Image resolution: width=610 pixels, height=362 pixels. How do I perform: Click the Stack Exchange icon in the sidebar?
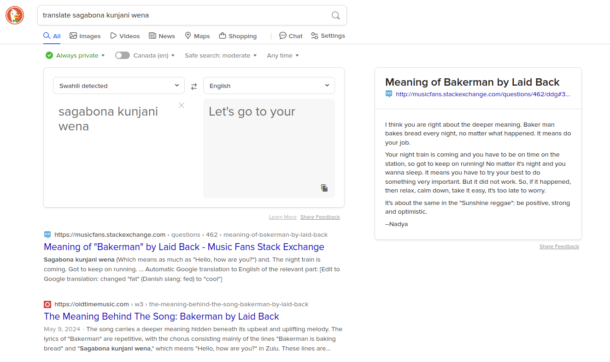coord(389,94)
